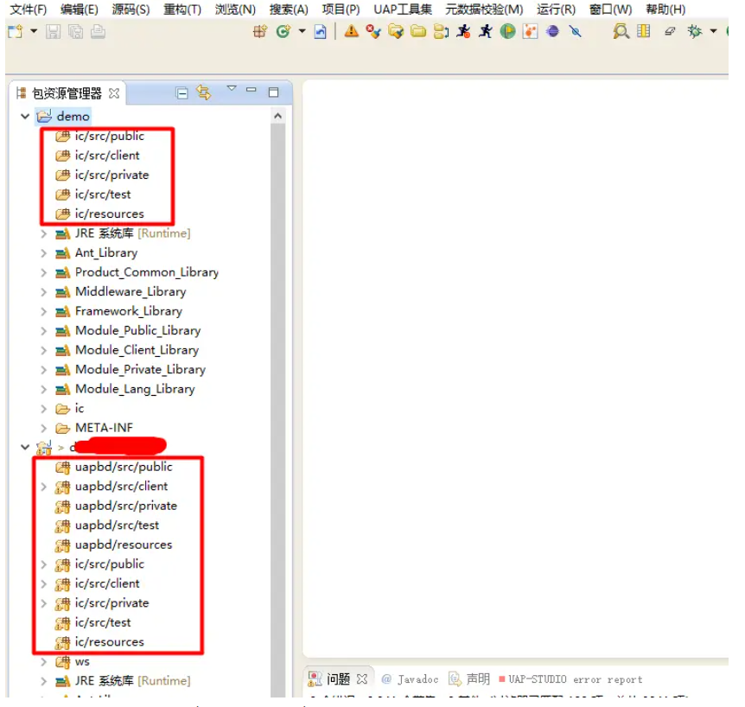Open the 重构(T) menu
745x707 pixels.
182,9
